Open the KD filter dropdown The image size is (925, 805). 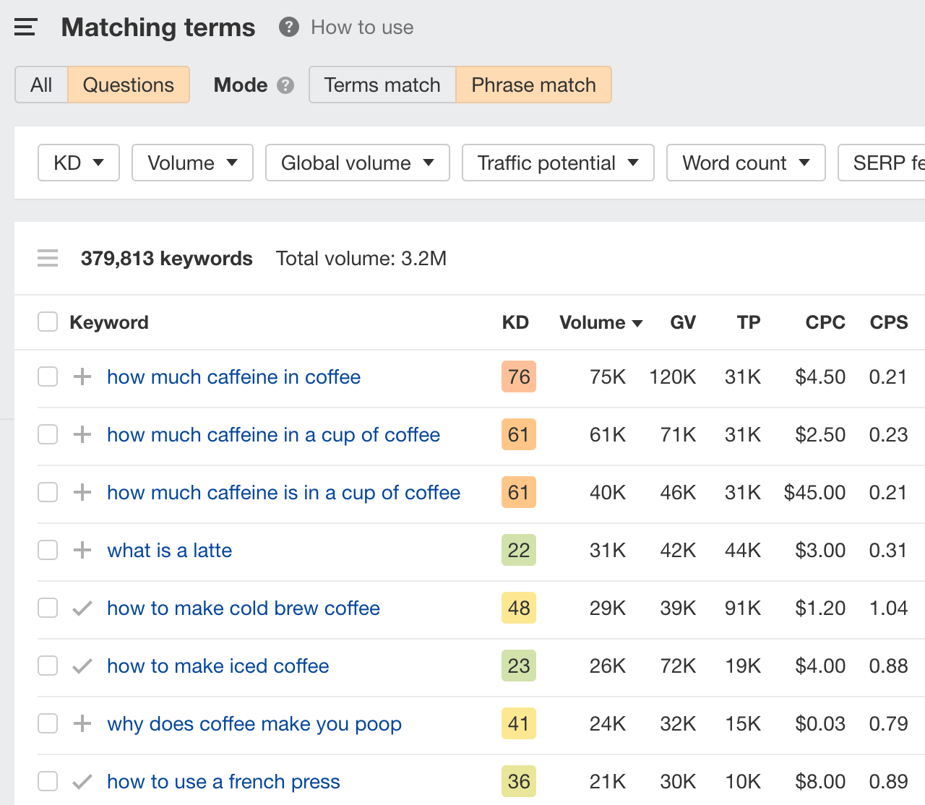78,163
